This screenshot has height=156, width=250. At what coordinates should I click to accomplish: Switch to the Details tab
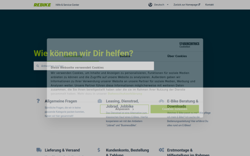(x=125, y=56)
